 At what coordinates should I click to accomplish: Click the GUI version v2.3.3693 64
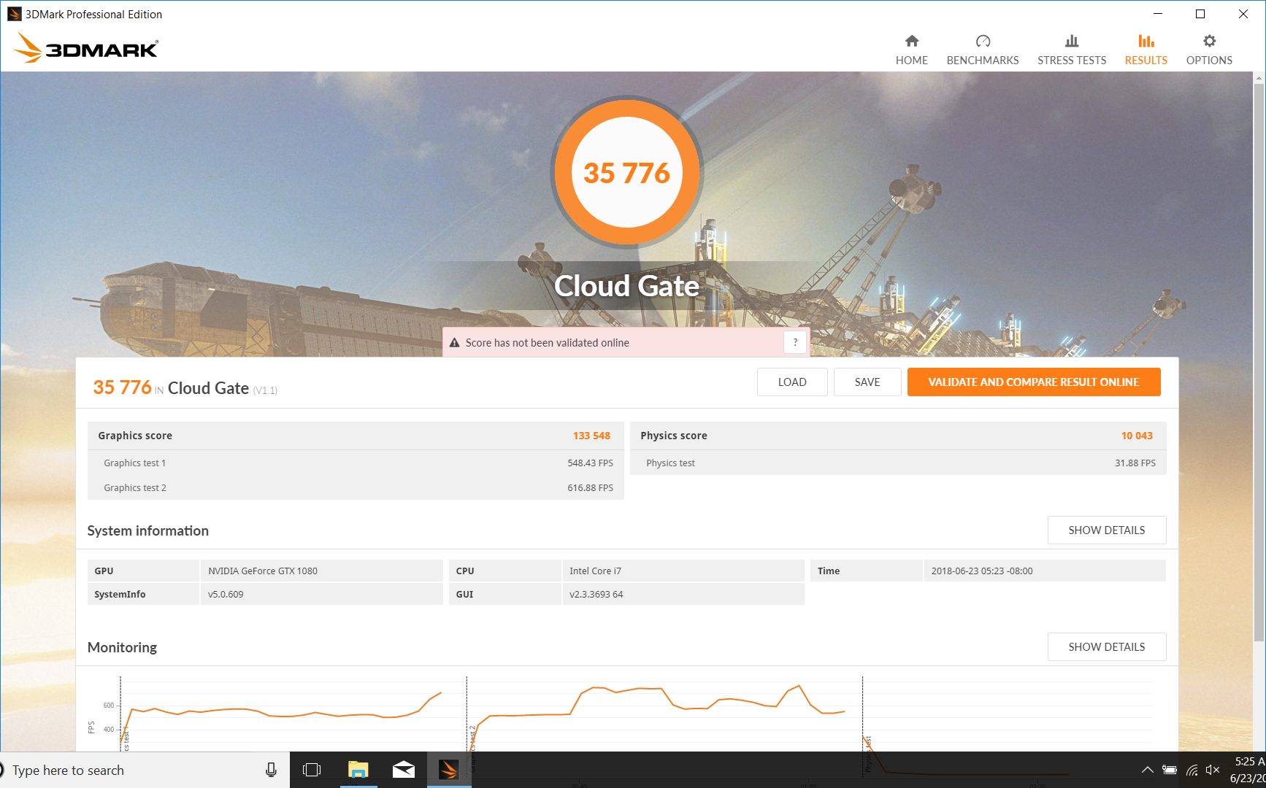point(596,595)
